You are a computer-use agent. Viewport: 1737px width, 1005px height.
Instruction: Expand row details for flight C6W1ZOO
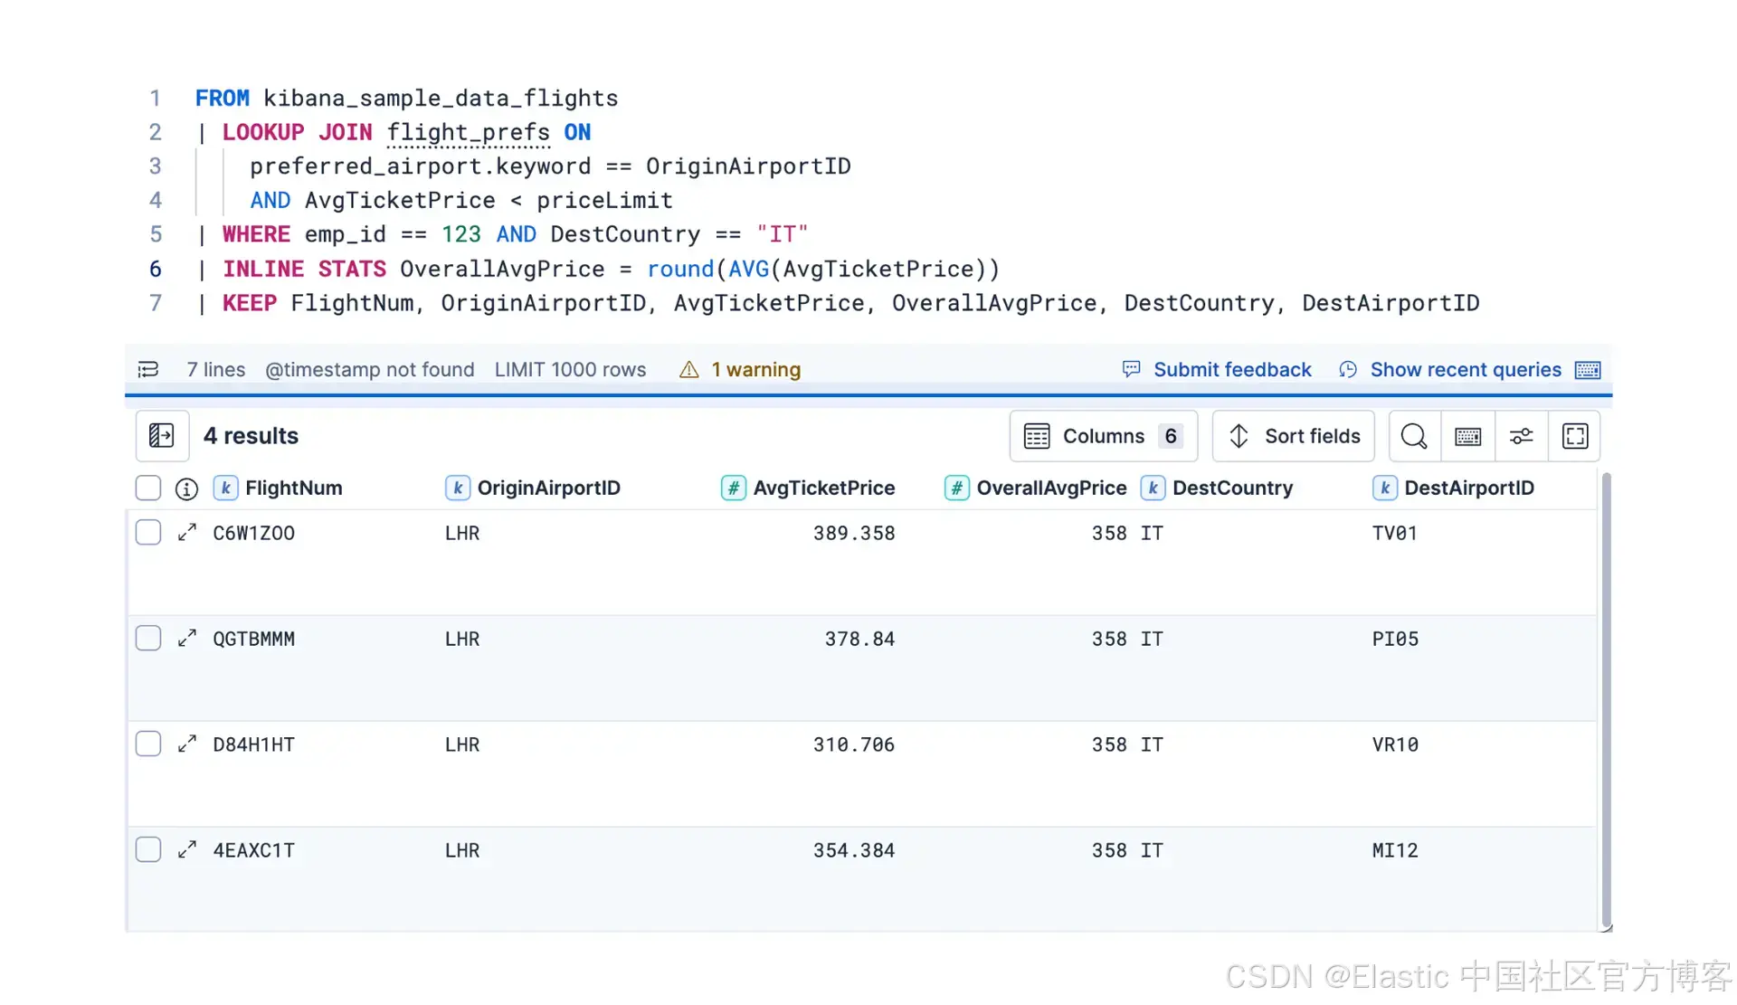[187, 533]
